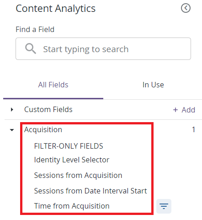Select the Sessions from Acquisition field
The width and height of the screenshot is (202, 220).
78,175
